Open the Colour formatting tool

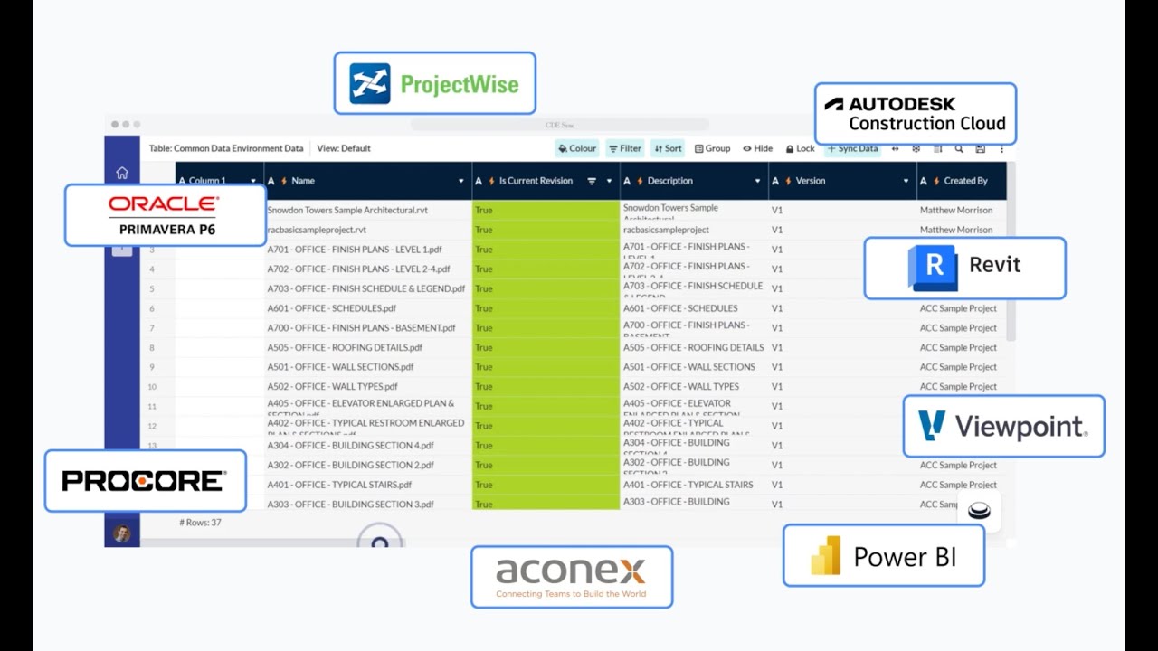(x=577, y=148)
